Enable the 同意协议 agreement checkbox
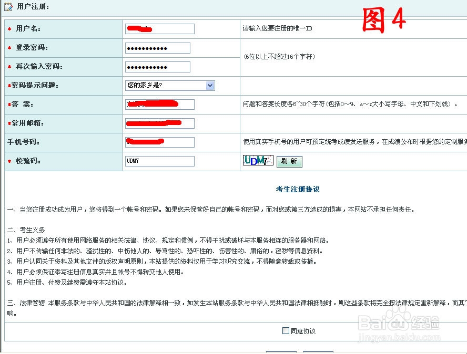Viewport: 467px width, 354px height. [x=285, y=330]
